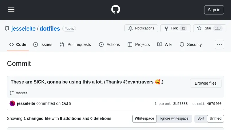Screen dimensions: 231x130
Task: Click the GitHub Octocat logo
Action: (115, 10)
